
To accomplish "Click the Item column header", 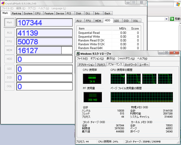I will tap(94, 29).
